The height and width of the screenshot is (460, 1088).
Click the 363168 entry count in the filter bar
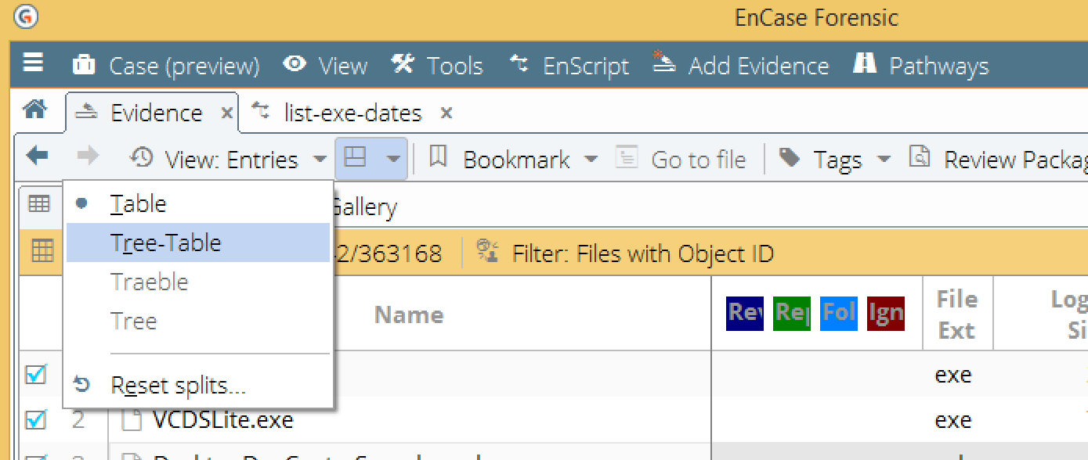point(396,253)
